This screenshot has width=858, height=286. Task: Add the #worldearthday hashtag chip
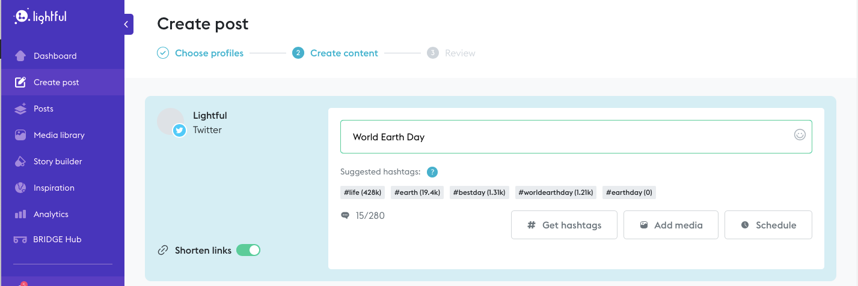pyautogui.click(x=556, y=192)
